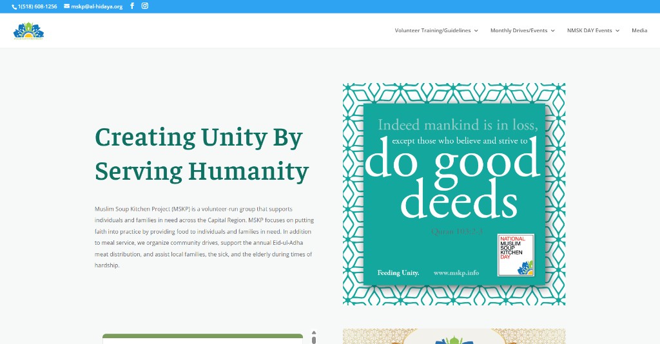This screenshot has width=660, height=344.
Task: Expand the NMSK DAY Events chevron
Action: [x=617, y=31]
